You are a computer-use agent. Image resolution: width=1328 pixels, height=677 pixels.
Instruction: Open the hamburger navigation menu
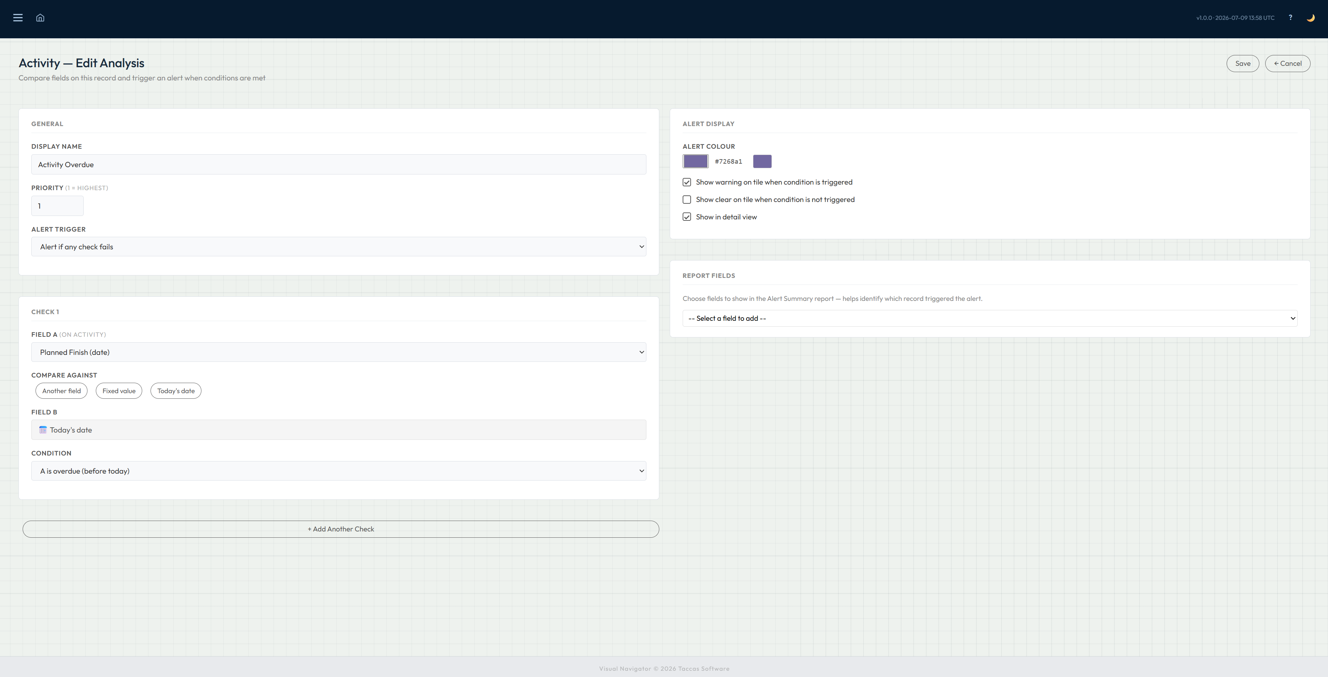point(18,17)
